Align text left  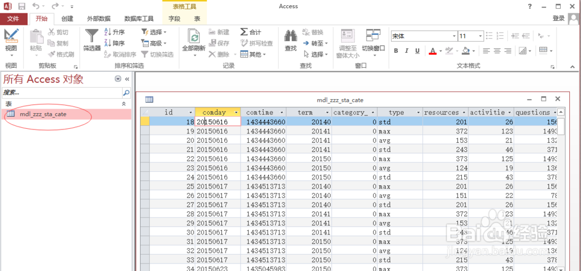pyautogui.click(x=486, y=50)
